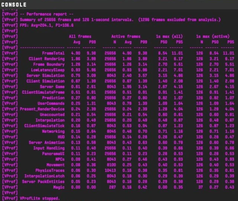Select the Movement row label

pos(55,165)
